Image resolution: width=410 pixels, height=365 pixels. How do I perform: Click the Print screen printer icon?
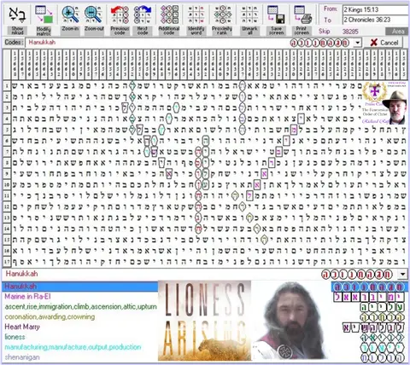302,14
